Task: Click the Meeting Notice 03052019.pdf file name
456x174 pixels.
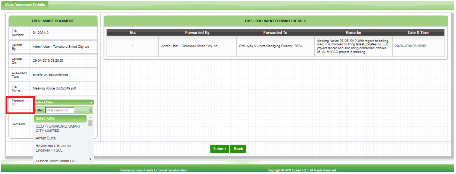Action: tap(52, 88)
